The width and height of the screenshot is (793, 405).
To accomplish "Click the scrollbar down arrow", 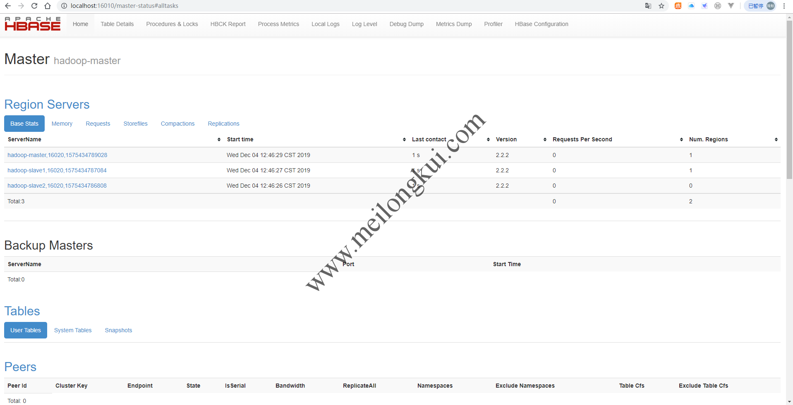I will click(x=789, y=402).
